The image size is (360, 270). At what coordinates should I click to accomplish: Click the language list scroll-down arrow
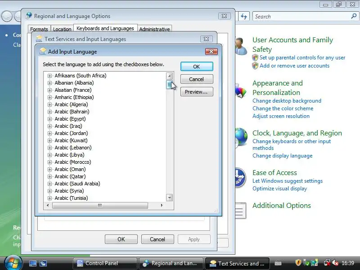(x=170, y=198)
